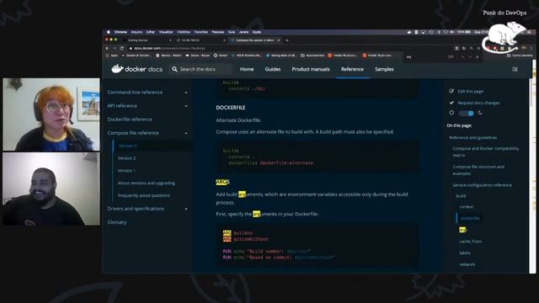The width and height of the screenshot is (539, 303).
Task: Open the Histórico menu
Action: coord(184,32)
